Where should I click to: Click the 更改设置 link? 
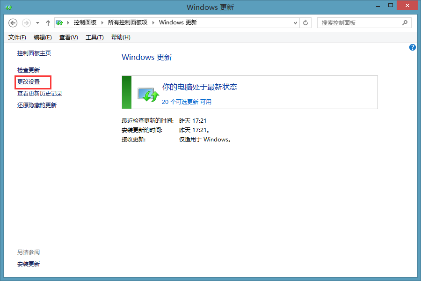tap(29, 82)
